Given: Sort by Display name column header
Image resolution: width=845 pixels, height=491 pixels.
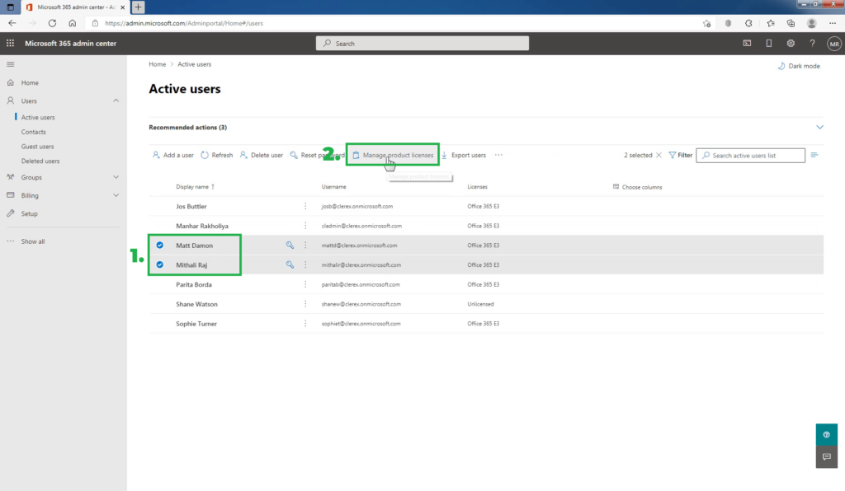Looking at the screenshot, I should pos(195,187).
